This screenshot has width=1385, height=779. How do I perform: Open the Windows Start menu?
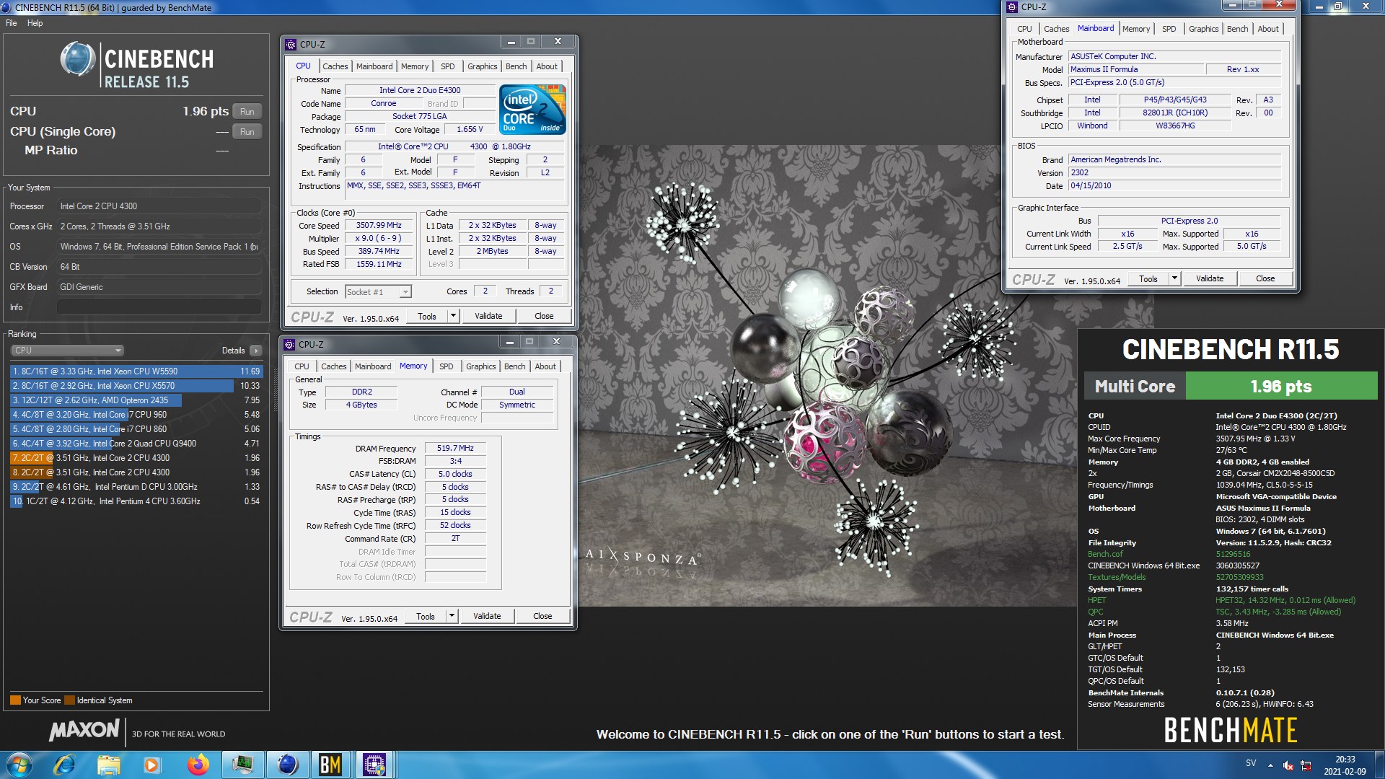[18, 765]
